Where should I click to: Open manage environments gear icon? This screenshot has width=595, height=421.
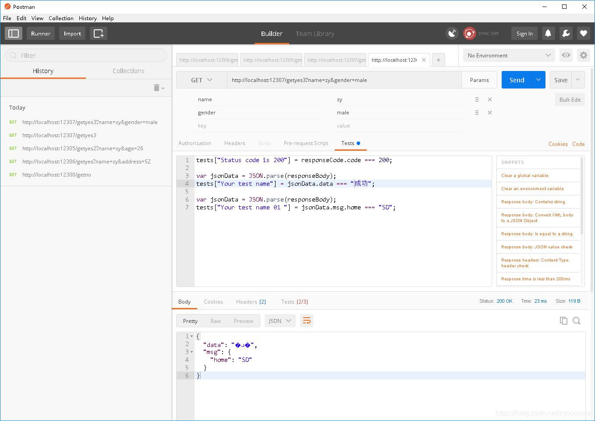click(x=583, y=55)
